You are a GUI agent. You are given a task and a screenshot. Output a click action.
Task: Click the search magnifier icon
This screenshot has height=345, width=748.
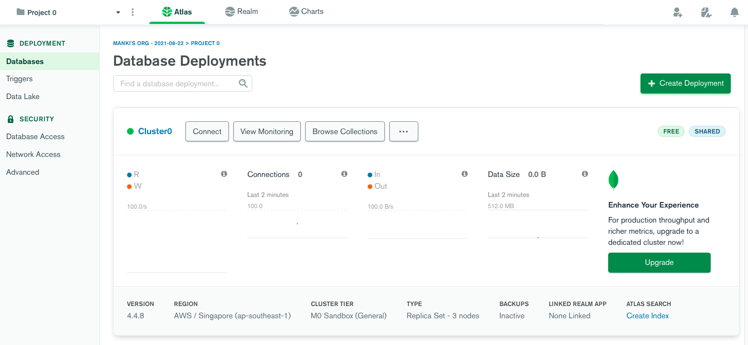pyautogui.click(x=243, y=83)
